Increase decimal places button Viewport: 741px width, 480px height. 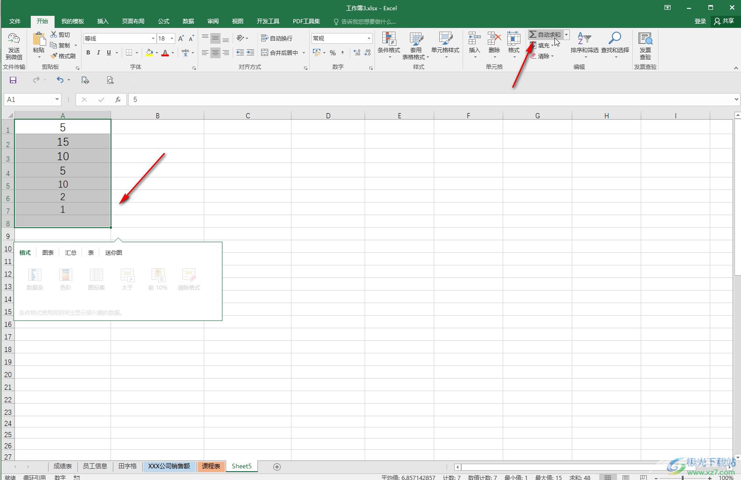pos(357,53)
